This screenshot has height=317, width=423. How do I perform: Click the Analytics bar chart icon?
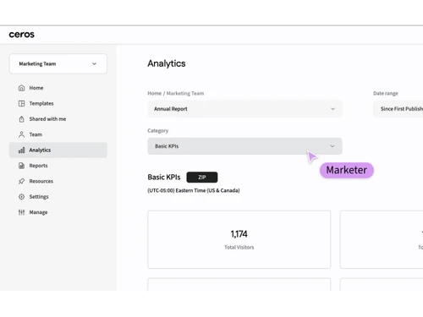coord(21,150)
